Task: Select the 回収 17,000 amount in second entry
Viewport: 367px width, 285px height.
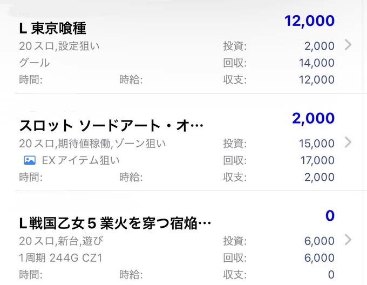Action: point(317,160)
